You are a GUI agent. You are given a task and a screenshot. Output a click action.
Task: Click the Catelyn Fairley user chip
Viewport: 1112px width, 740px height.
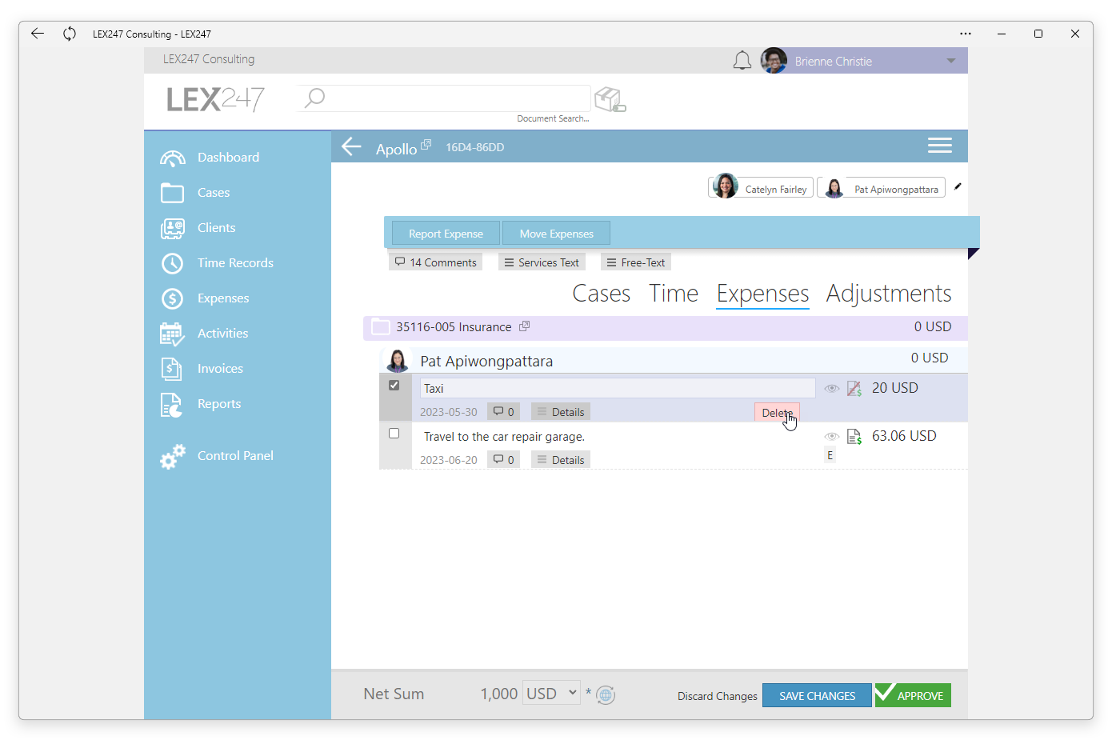click(x=761, y=187)
